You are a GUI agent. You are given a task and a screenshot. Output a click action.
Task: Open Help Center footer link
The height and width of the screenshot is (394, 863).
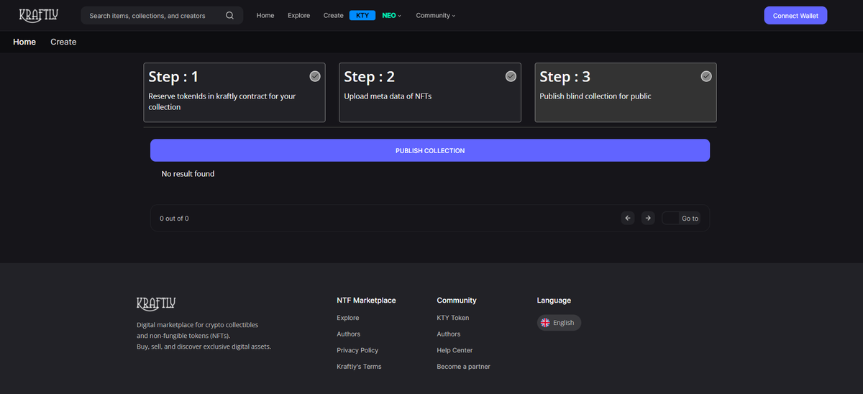click(x=455, y=350)
